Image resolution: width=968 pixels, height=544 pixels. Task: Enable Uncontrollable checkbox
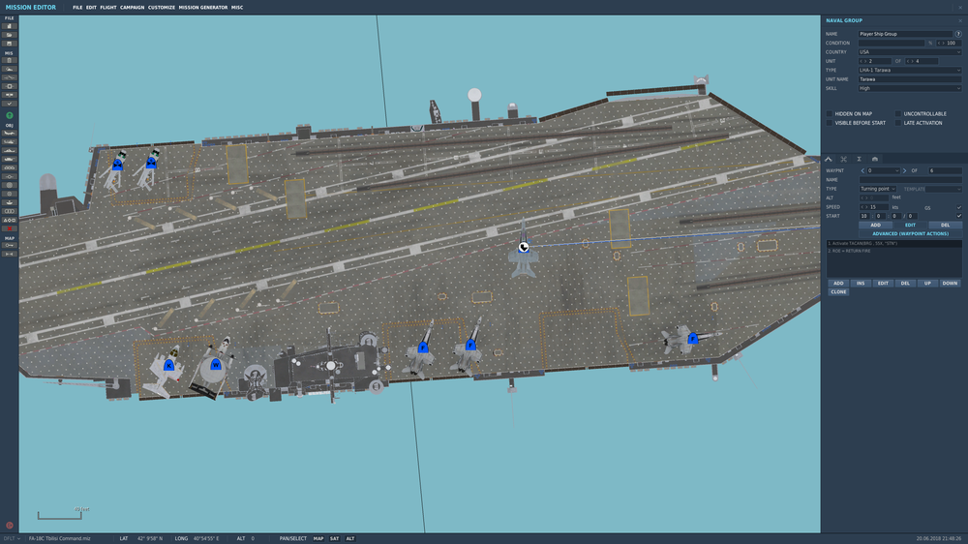click(897, 113)
